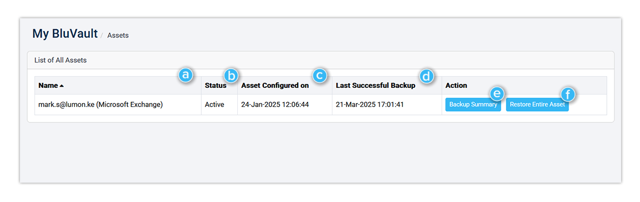Click the annotation marker labeled f
Image resolution: width=640 pixels, height=202 pixels.
click(567, 94)
